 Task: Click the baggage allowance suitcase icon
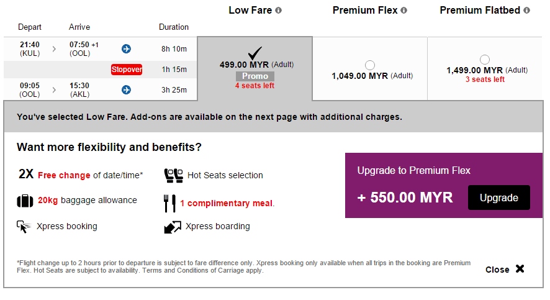pos(25,201)
